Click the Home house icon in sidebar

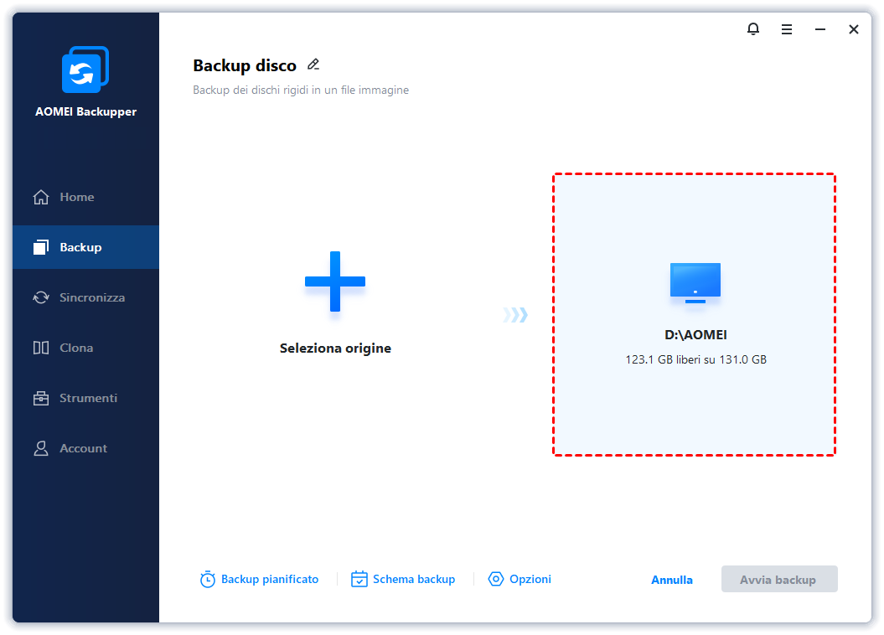click(40, 197)
